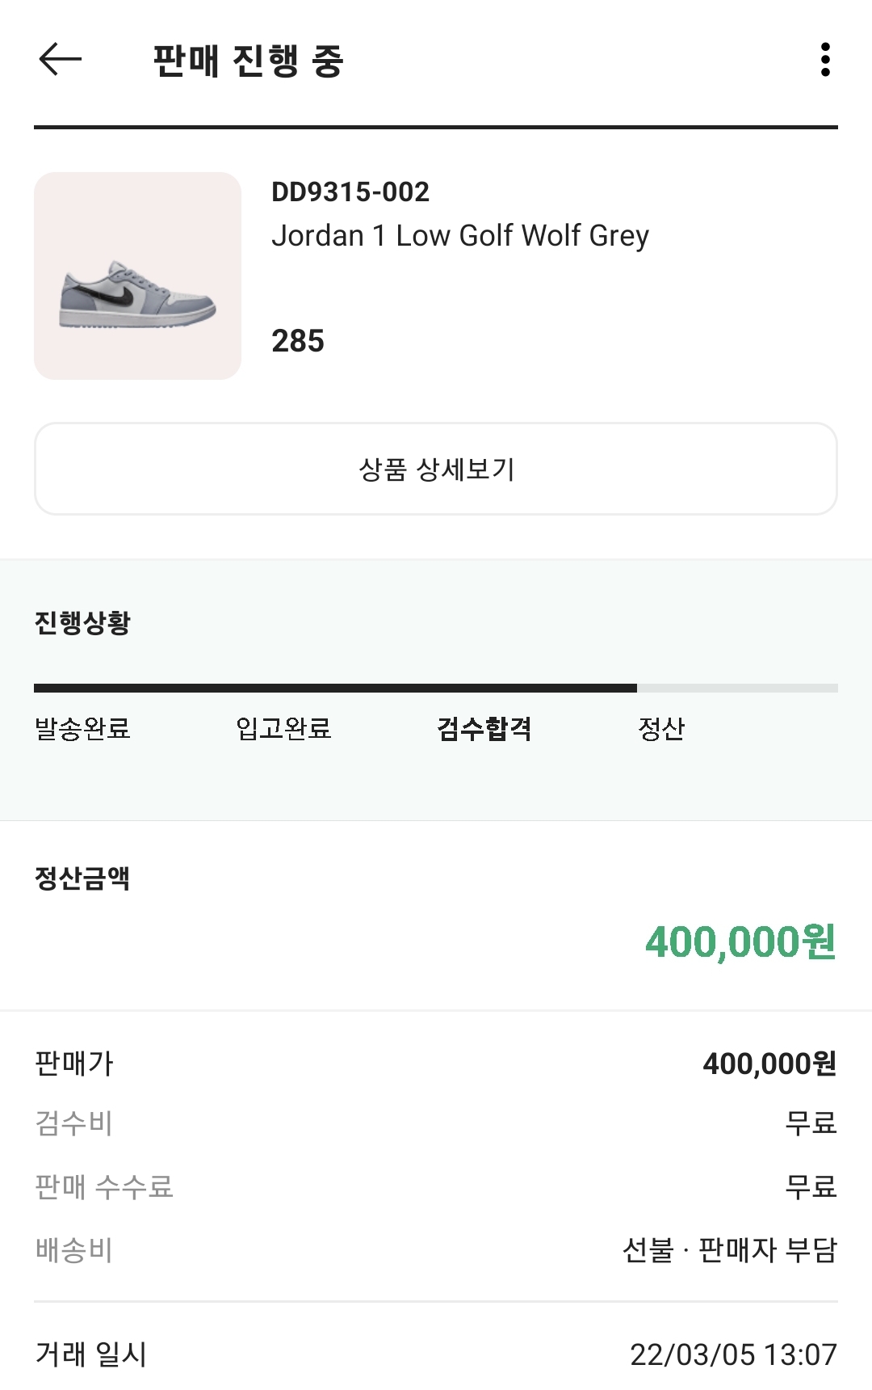Tap the bold 검수합격 step label
872x1390 pixels.
(484, 728)
